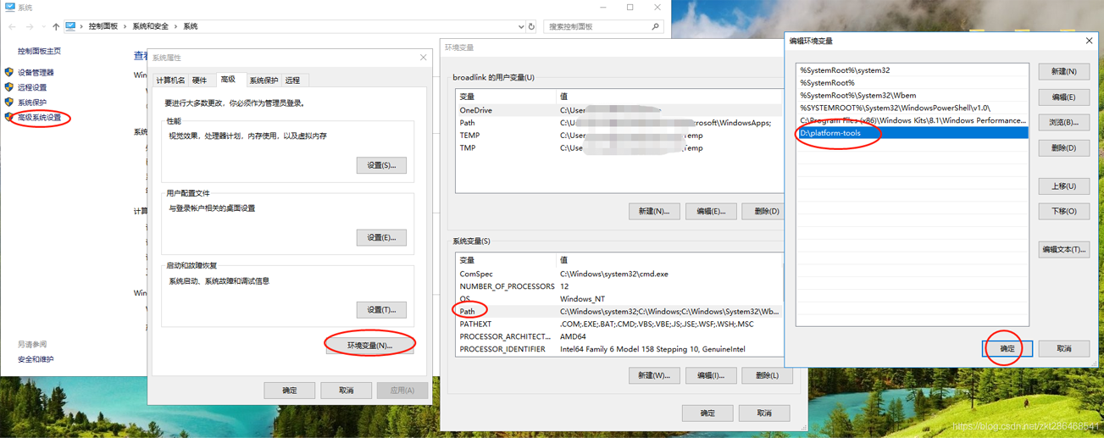Expand the chevron after 系统和安全 in the breadcrumb
This screenshot has height=438, width=1104.
(177, 27)
